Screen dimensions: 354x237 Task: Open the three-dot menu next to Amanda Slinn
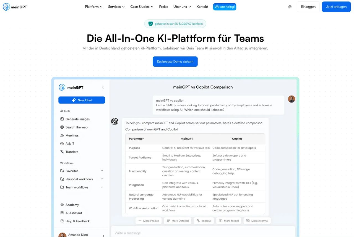tap(103, 236)
